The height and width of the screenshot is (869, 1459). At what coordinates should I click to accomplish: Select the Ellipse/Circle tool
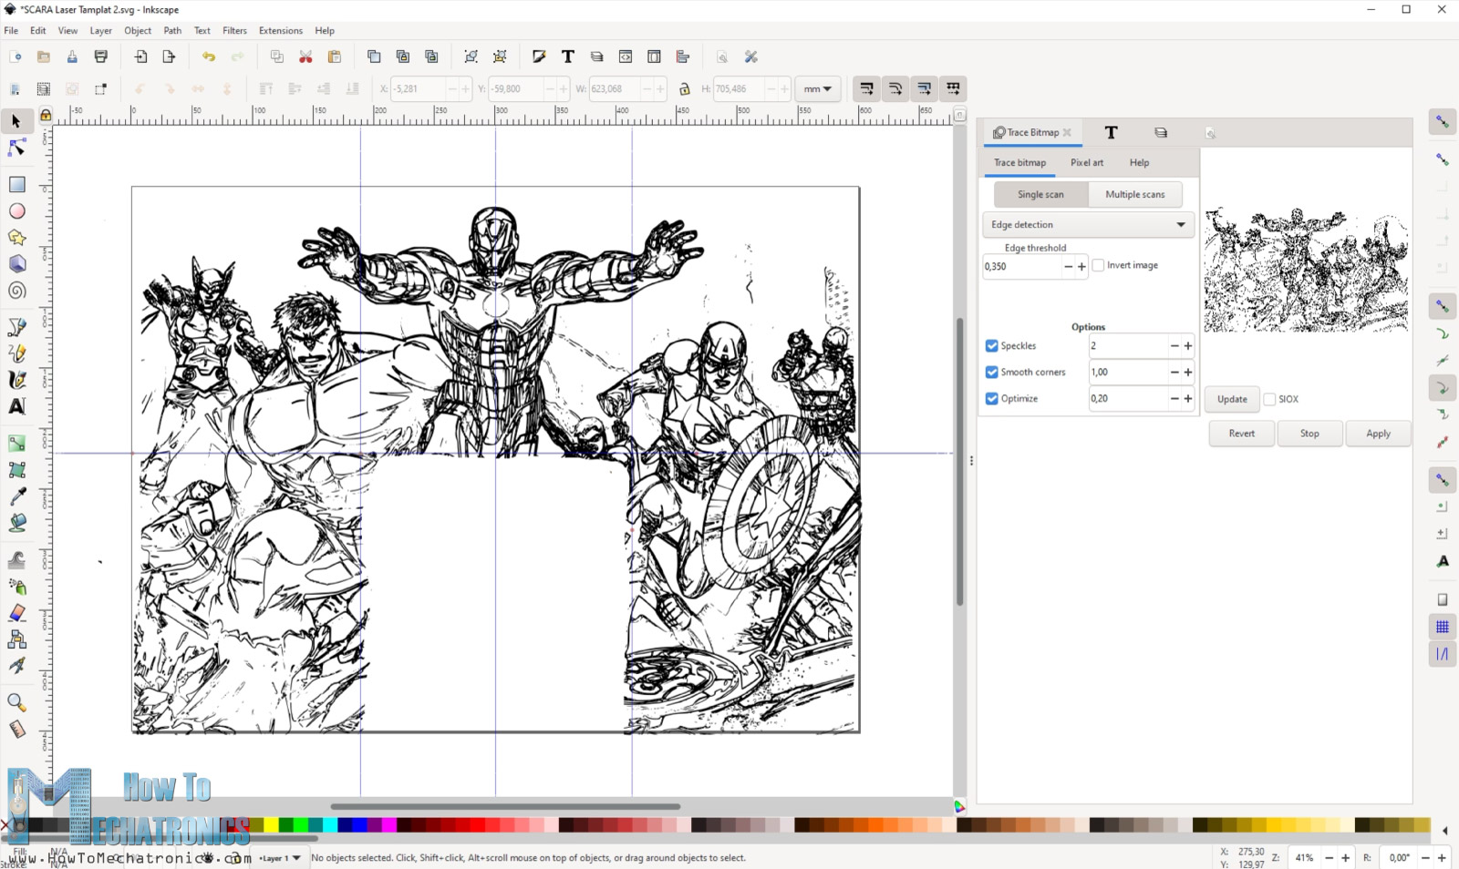tap(16, 211)
